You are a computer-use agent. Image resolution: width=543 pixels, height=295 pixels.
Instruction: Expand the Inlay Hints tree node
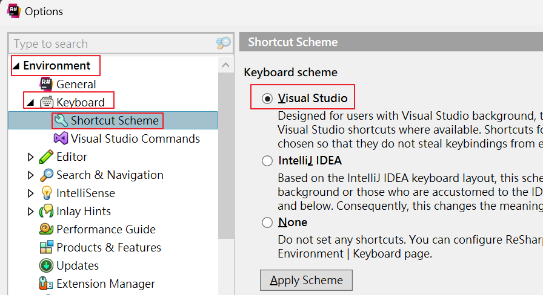tap(30, 211)
